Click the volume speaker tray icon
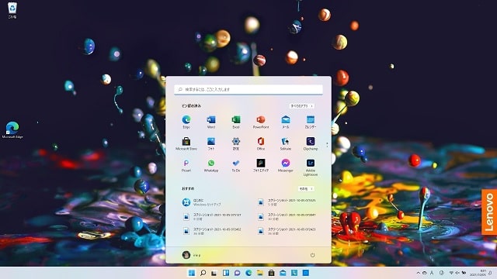 pyautogui.click(x=457, y=273)
